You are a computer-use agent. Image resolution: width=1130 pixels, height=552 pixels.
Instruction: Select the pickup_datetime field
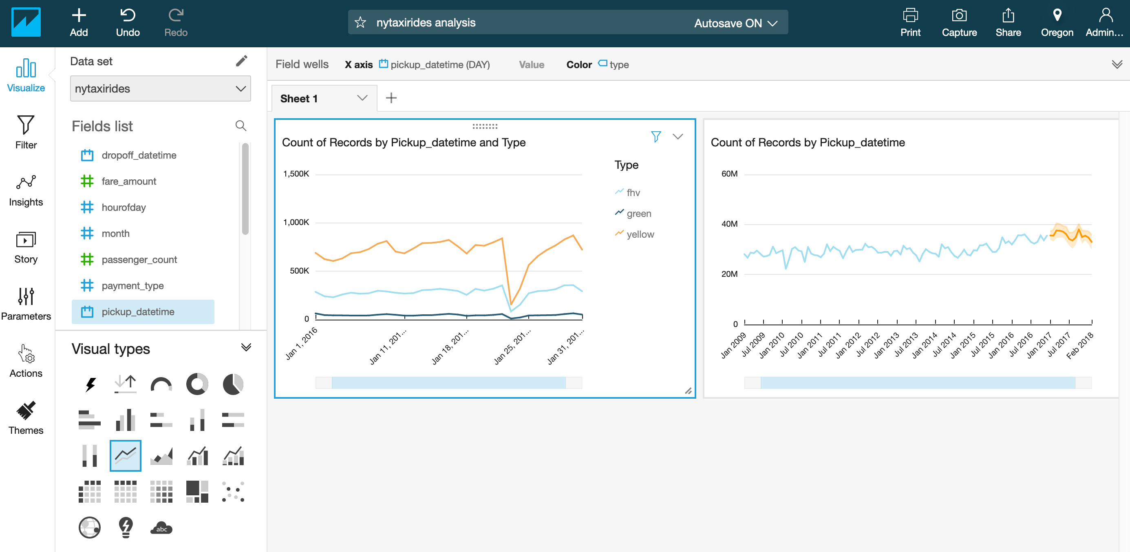pos(143,312)
